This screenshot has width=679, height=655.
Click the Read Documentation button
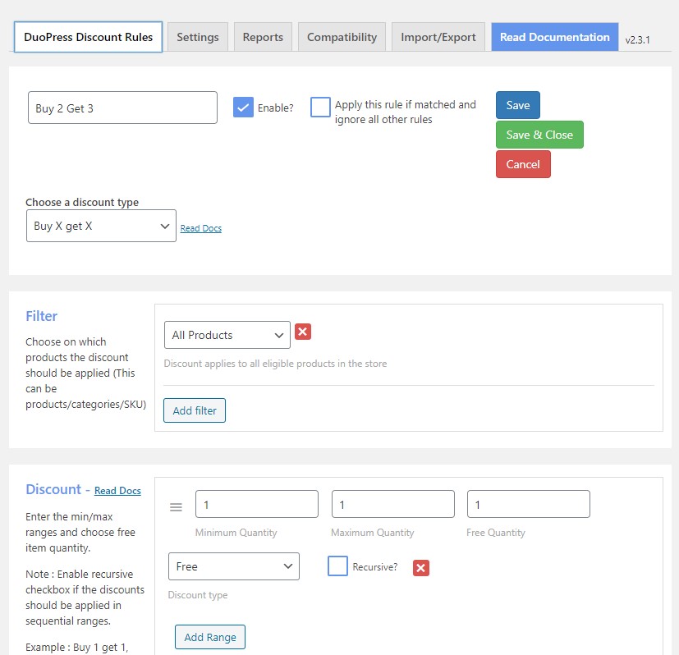tap(555, 37)
